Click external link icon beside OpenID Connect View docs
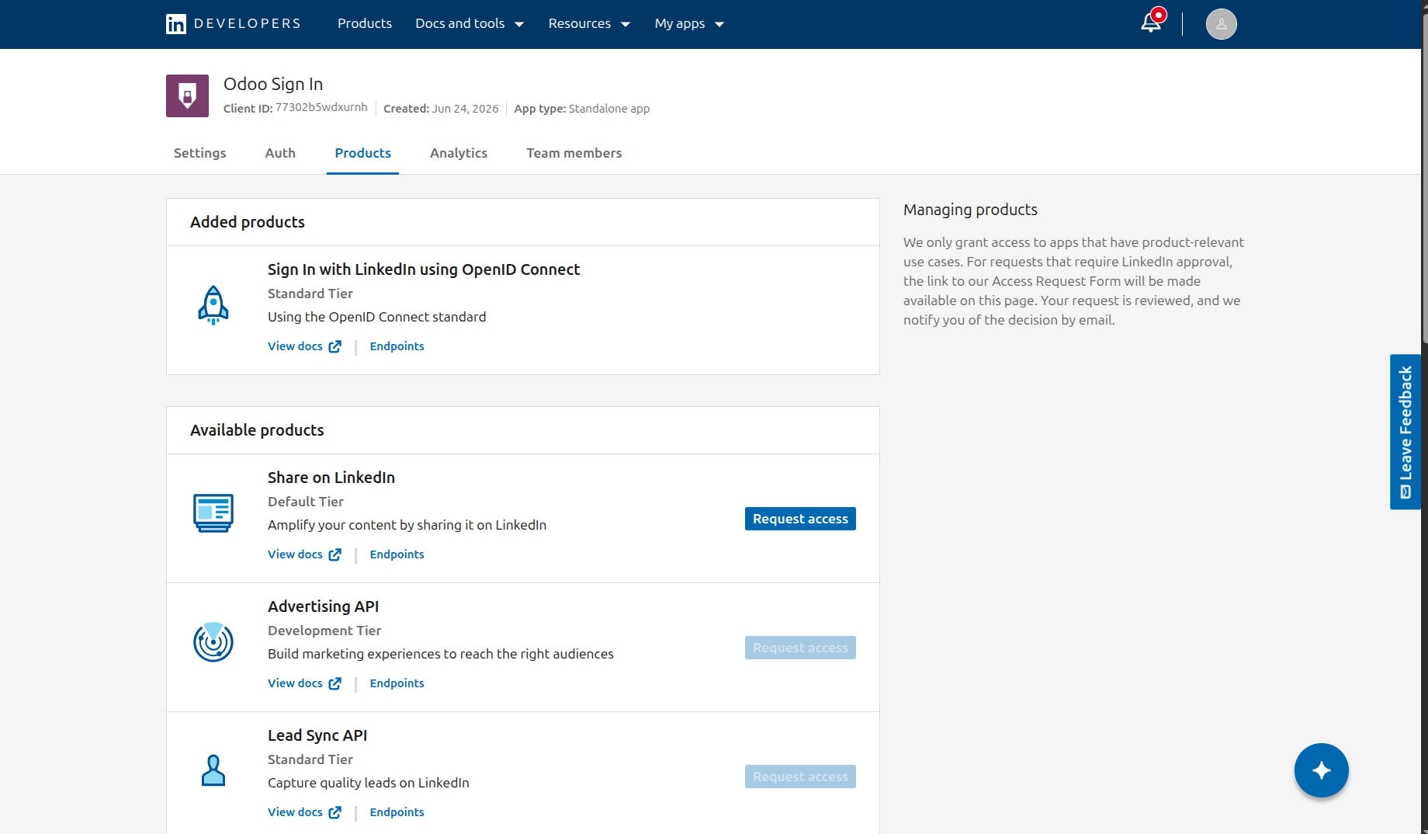The image size is (1428, 834). click(334, 346)
